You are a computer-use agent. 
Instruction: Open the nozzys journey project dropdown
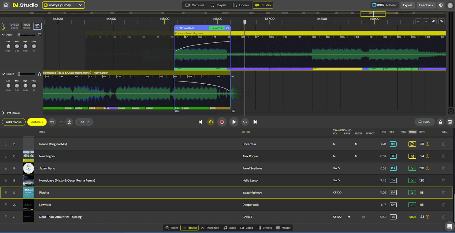[x=63, y=5]
